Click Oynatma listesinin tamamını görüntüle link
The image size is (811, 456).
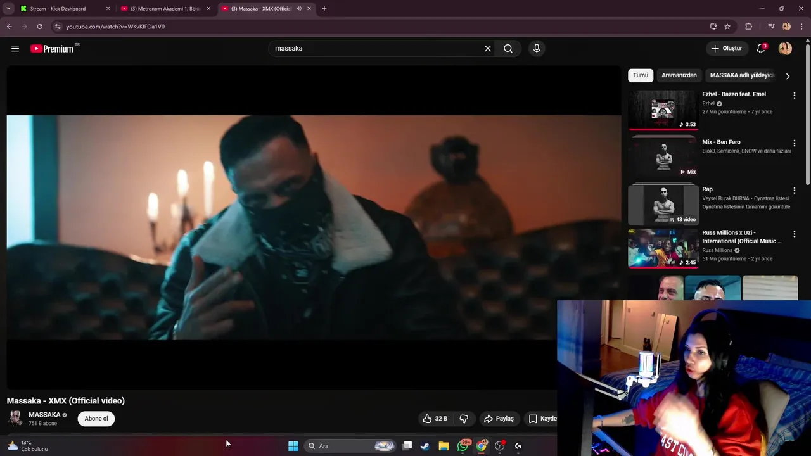click(746, 207)
